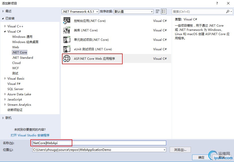The image size is (234, 162).
Task: Select the xUnit 测试项目 (.NET Core) text
Action: tap(93, 49)
